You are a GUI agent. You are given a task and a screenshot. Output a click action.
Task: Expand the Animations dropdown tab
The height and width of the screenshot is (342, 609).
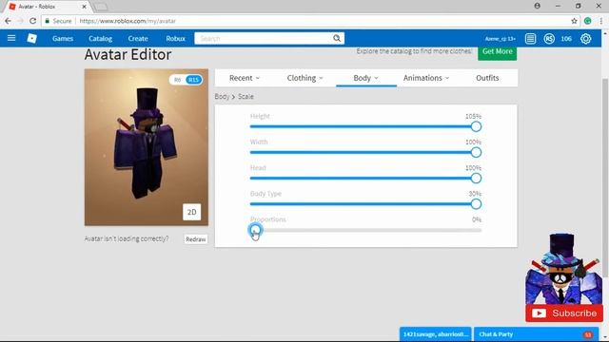(426, 78)
